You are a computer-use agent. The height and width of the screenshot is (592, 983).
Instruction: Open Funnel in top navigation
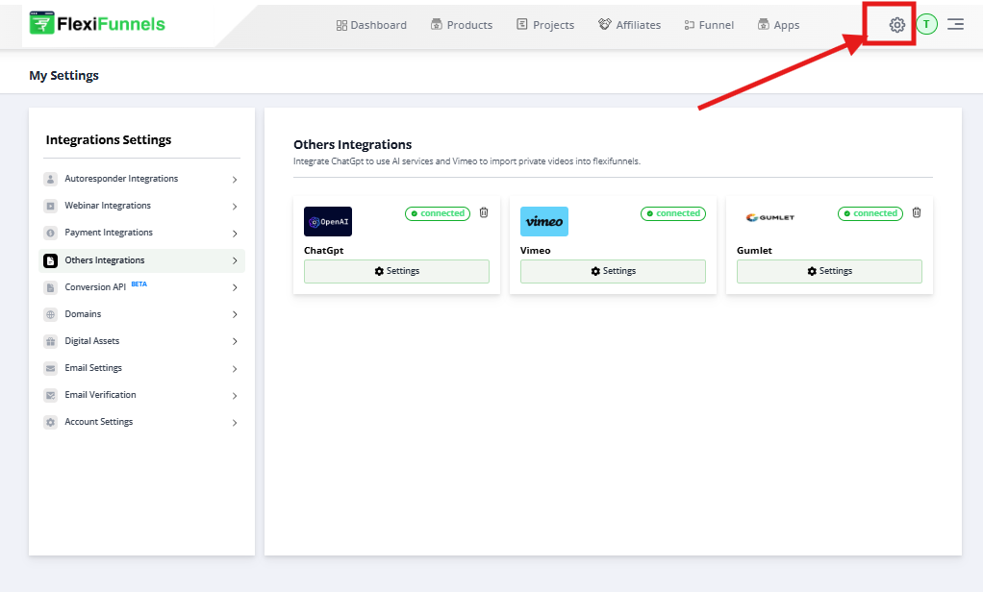(x=709, y=25)
